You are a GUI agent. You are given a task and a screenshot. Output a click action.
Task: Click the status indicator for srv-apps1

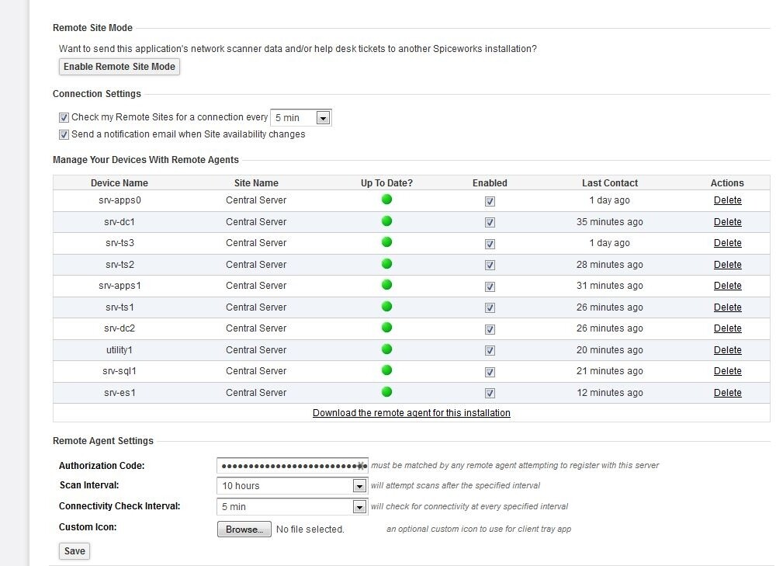386,286
